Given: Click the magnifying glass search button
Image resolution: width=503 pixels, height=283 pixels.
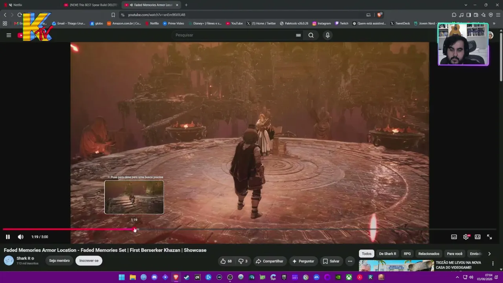Looking at the screenshot, I should pyautogui.click(x=311, y=35).
